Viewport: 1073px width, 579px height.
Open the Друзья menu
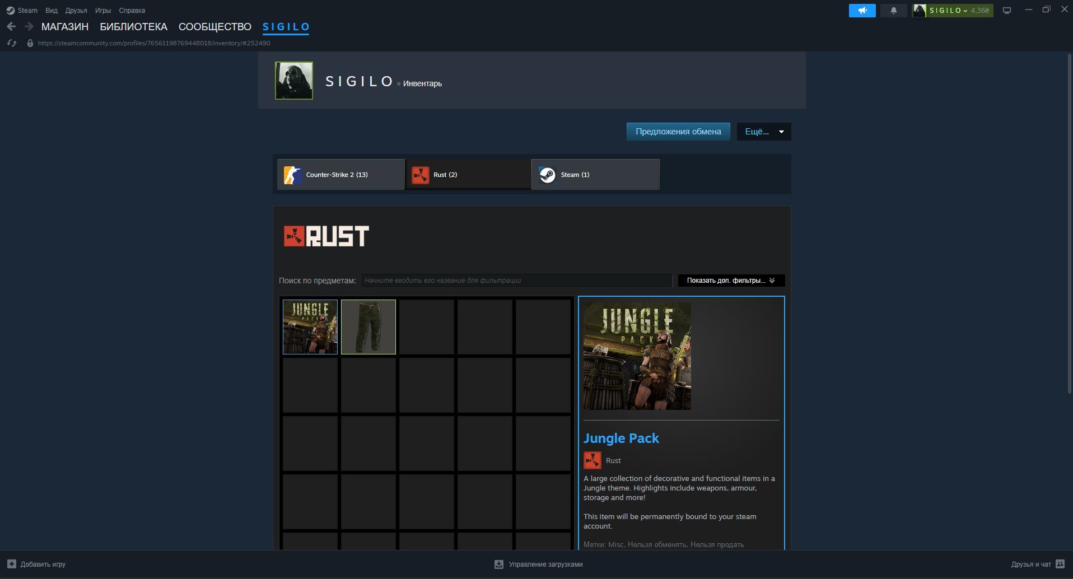coord(76,11)
